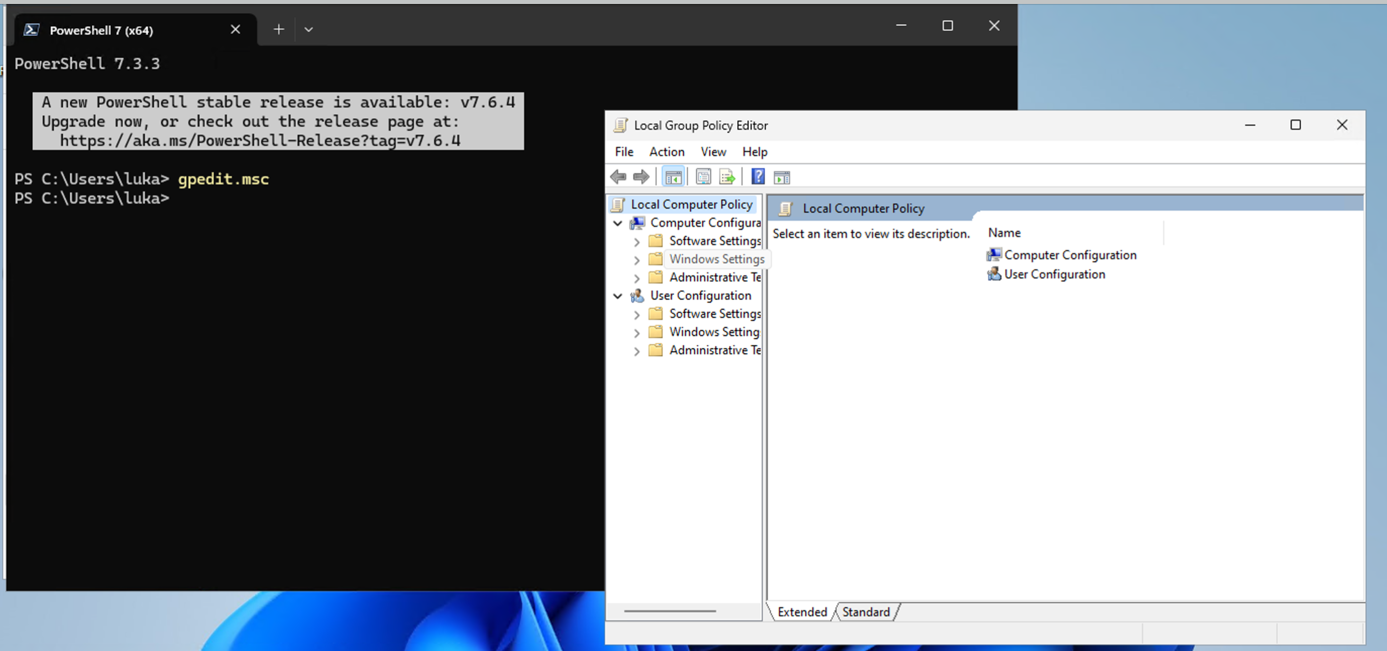Open the Action menu
The width and height of the screenshot is (1387, 651).
(x=667, y=152)
